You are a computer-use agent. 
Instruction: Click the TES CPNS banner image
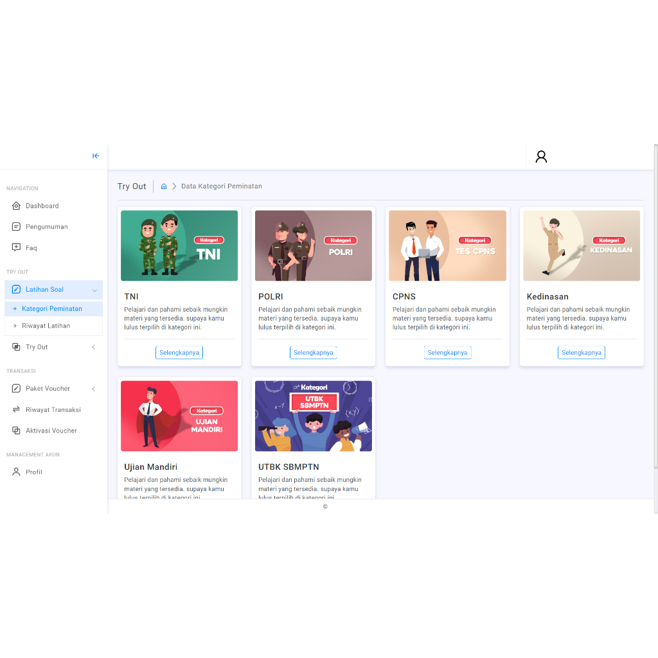point(447,245)
